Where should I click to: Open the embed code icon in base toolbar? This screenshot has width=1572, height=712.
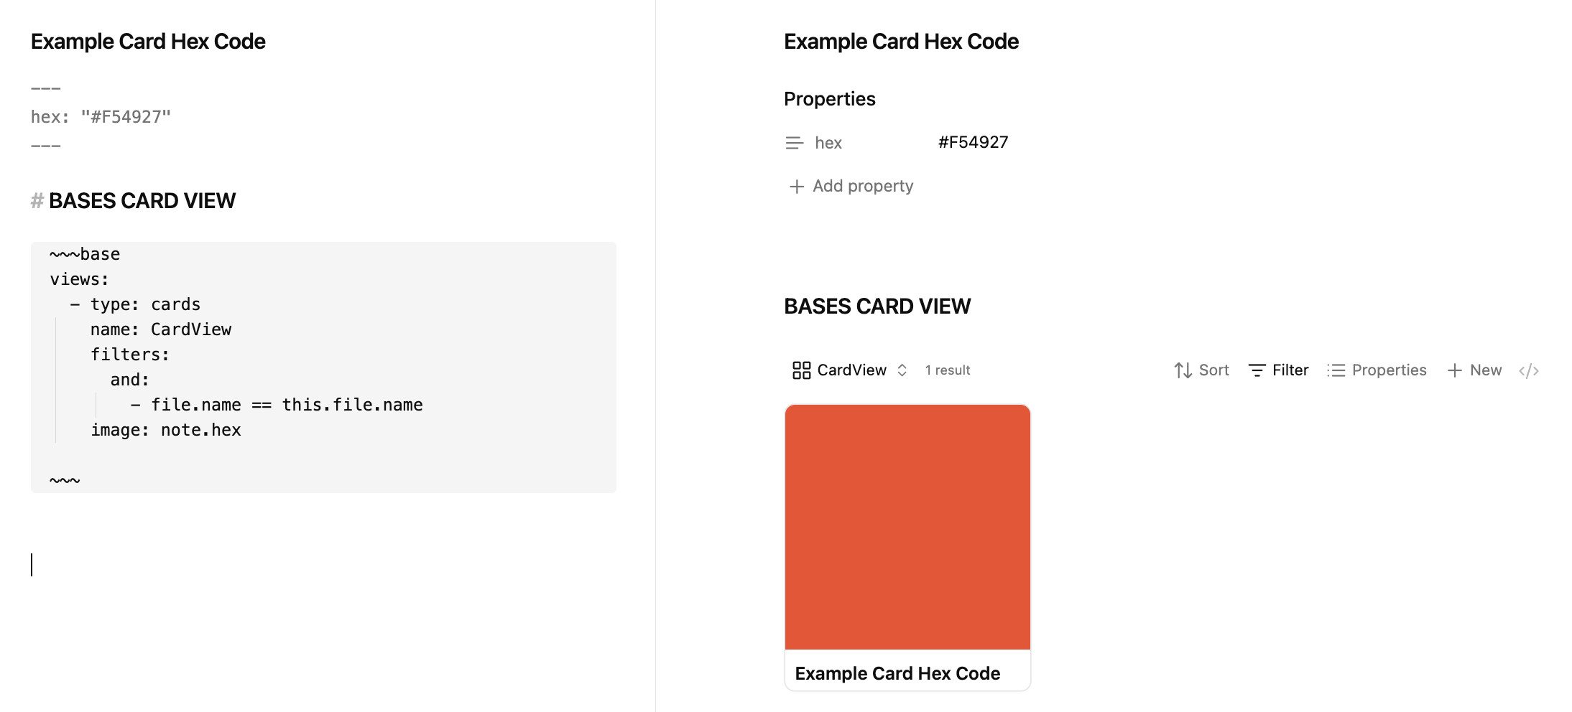1528,370
